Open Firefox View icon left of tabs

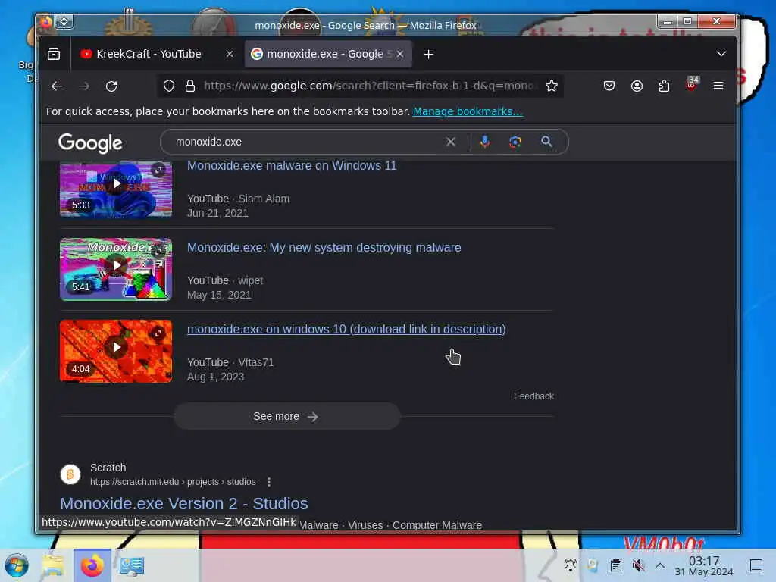54,54
